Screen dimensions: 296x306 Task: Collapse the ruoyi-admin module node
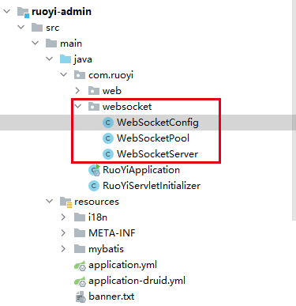6,11
